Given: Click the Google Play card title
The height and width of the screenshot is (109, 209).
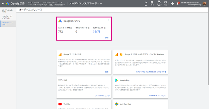Looking at the screenshot, I should point(125,80).
